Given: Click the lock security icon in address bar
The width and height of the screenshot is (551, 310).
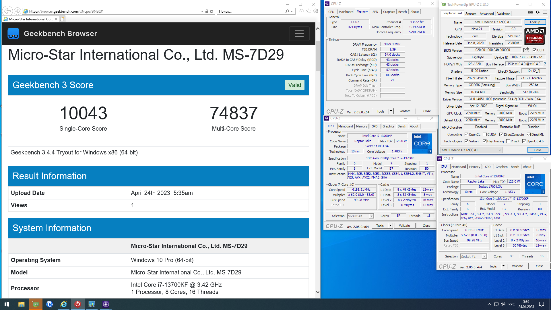Looking at the screenshot, I should pyautogui.click(x=207, y=11).
